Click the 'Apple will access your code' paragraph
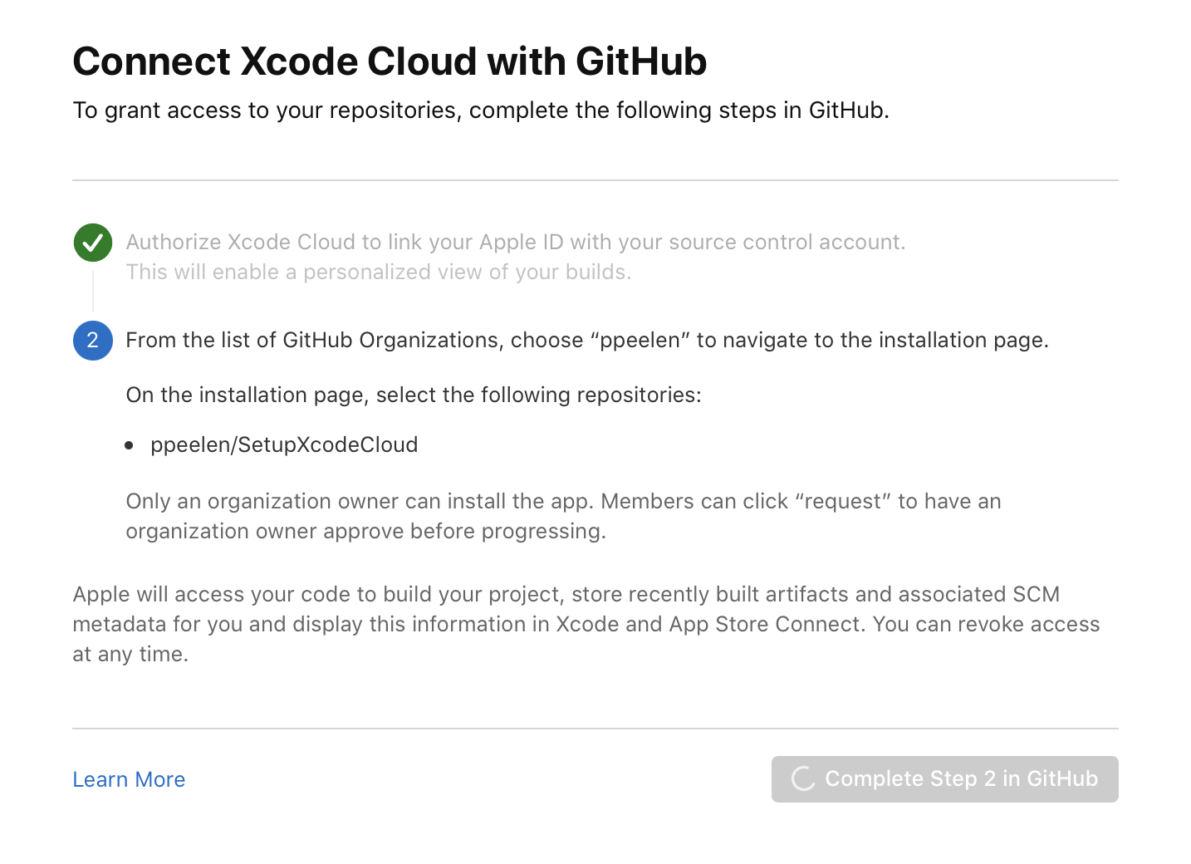Screen dimensions: 1191x864 (x=586, y=624)
